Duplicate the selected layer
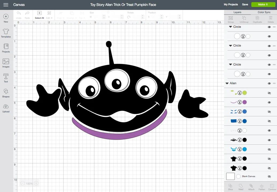The width and height of the screenshot is (277, 192). click(x=257, y=20)
